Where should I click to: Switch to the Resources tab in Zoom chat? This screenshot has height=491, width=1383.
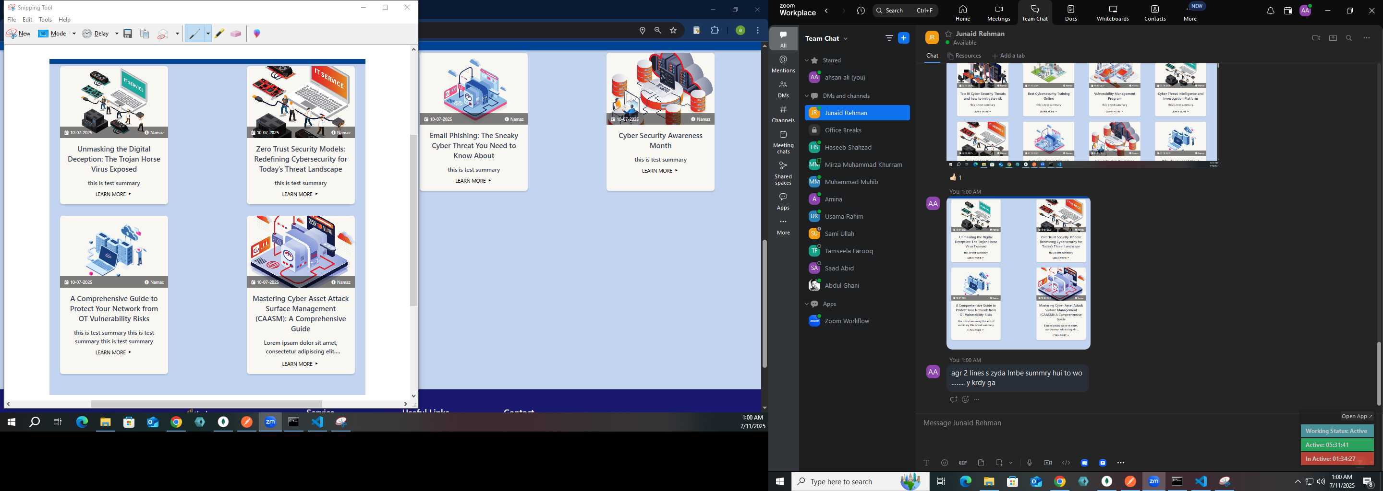point(964,56)
